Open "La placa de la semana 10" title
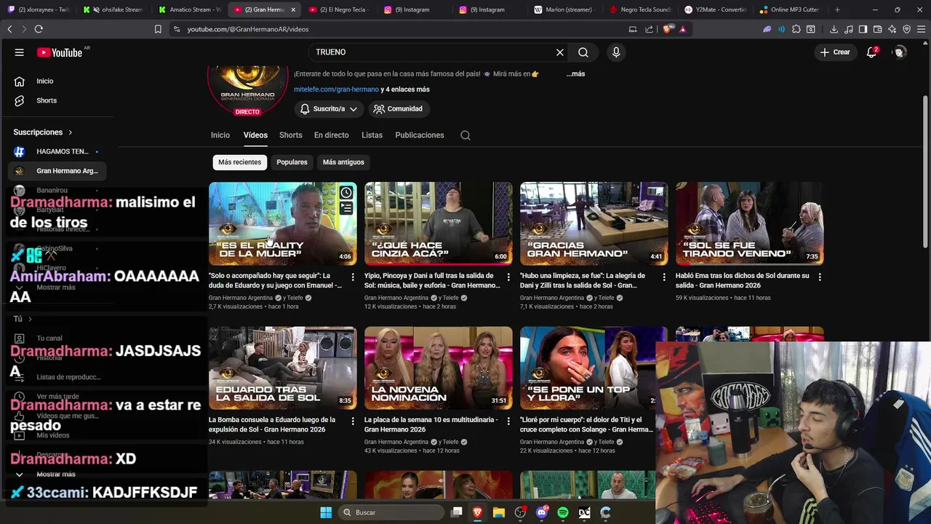 pos(431,425)
